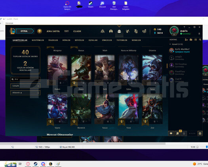Open the store coins icon in top bar
208x167 pixels.
coord(144,31)
